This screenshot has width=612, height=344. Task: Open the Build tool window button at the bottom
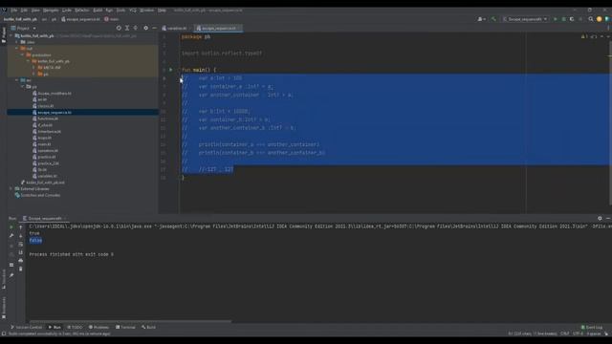point(149,327)
